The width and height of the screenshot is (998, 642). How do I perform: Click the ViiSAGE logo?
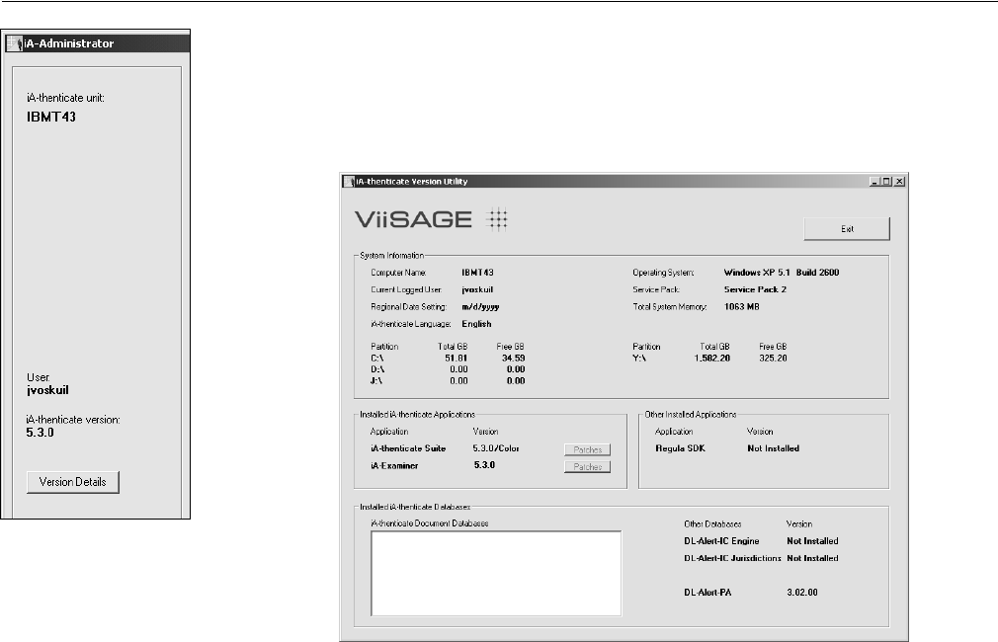click(x=431, y=219)
